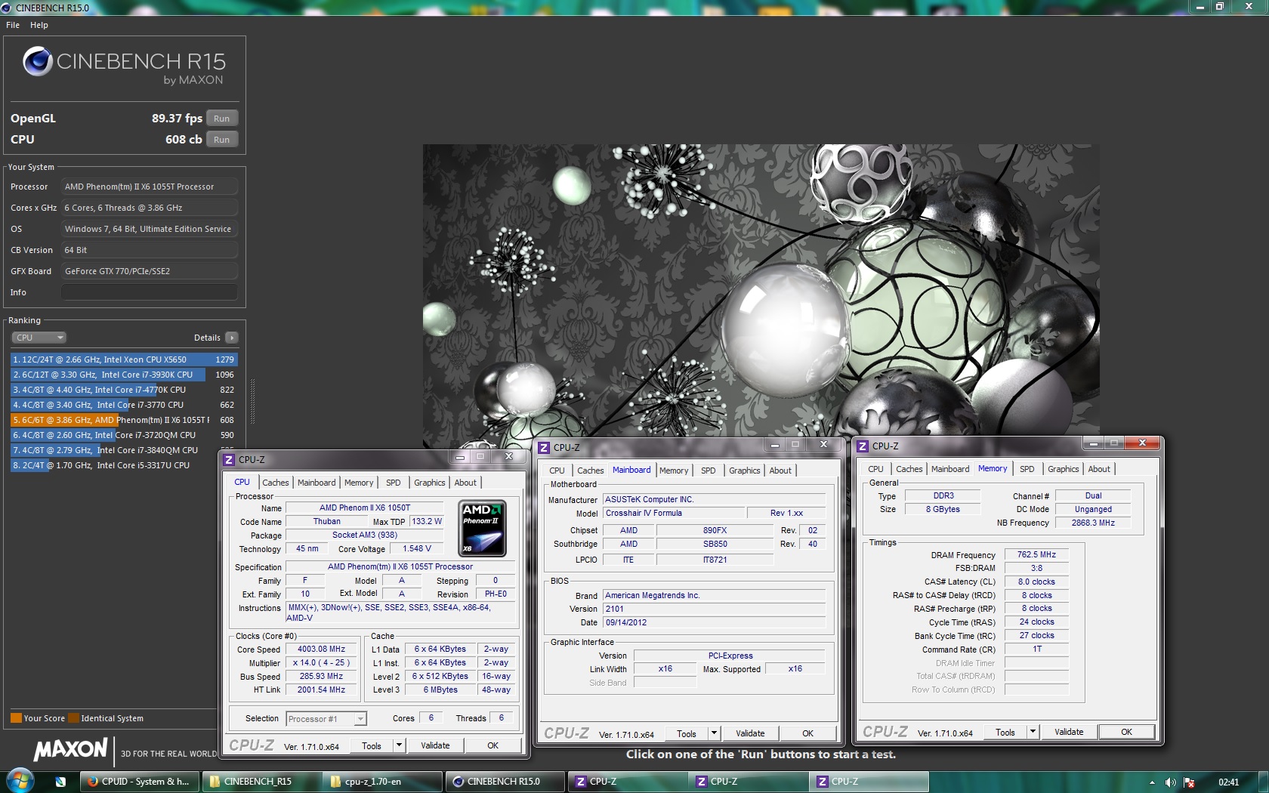
Task: Open CPUID System taskbar button
Action: coord(140,782)
